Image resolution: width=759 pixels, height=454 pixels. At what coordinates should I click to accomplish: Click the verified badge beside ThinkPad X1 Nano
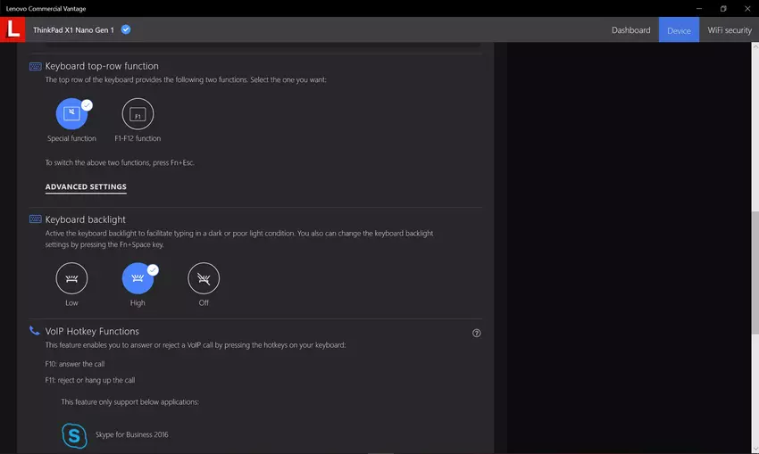pyautogui.click(x=126, y=29)
